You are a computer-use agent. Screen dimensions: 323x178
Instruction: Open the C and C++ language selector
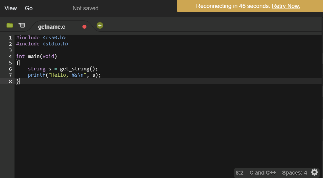[x=263, y=173]
